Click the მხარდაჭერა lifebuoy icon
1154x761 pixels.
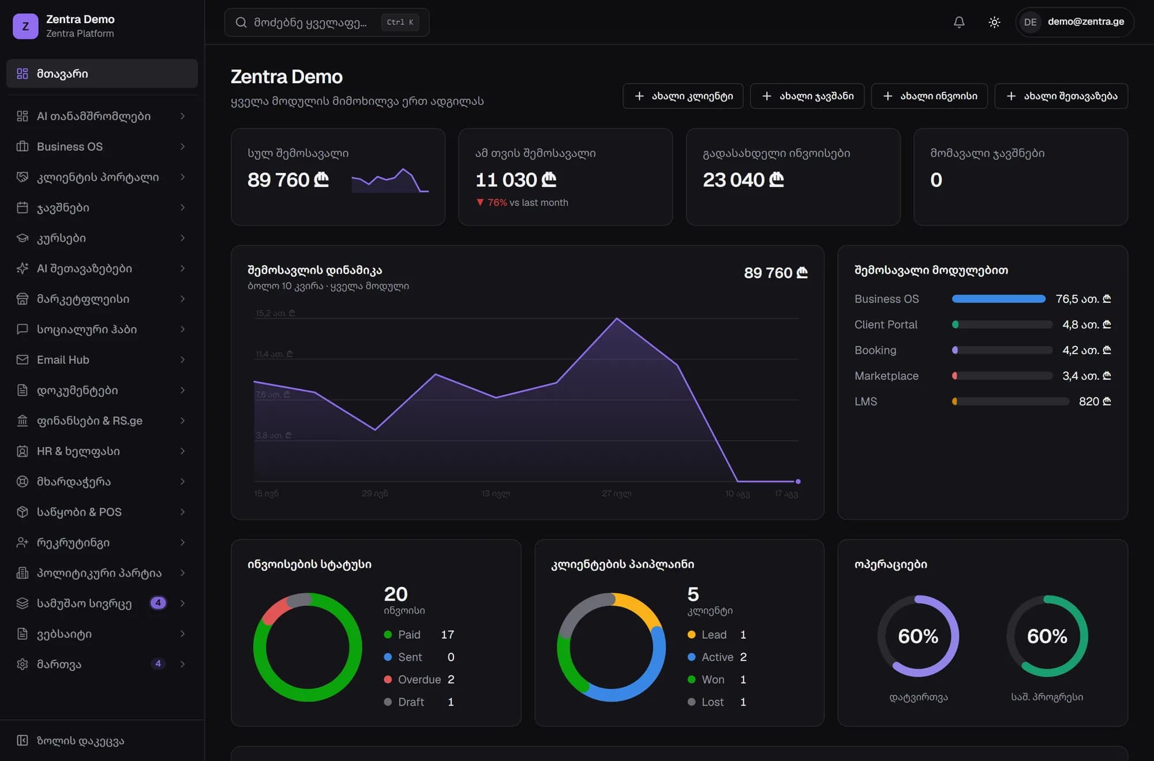pos(23,481)
